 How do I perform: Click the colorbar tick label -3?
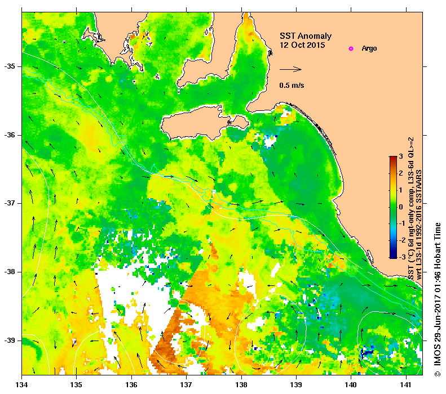point(400,257)
